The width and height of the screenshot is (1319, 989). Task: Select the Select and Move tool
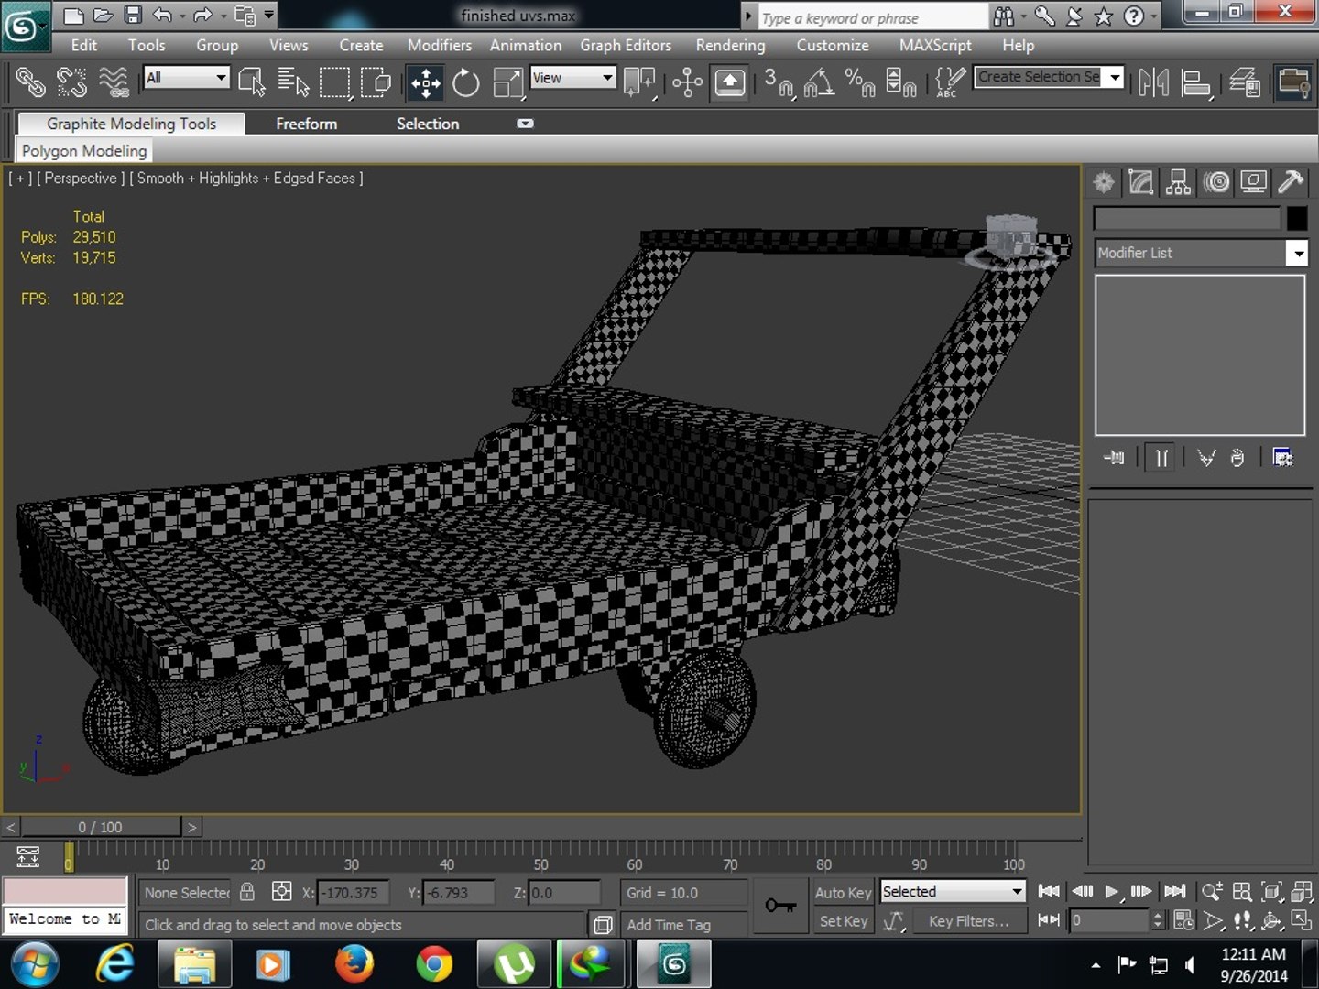pyautogui.click(x=425, y=83)
